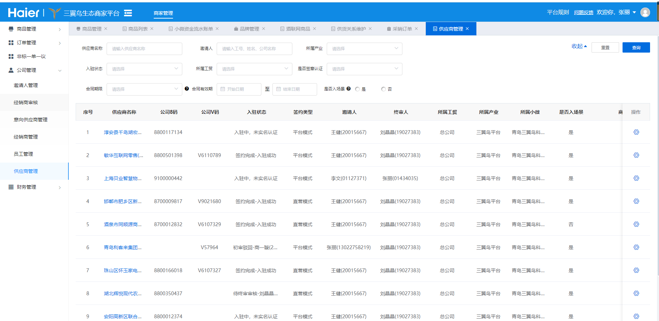Switch to the 品牌管理 tab

coord(249,29)
